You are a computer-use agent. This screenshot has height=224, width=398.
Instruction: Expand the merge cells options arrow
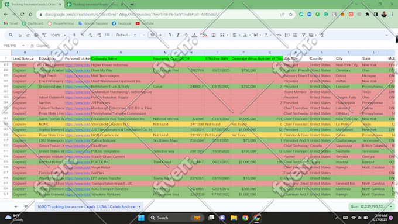point(228,35)
